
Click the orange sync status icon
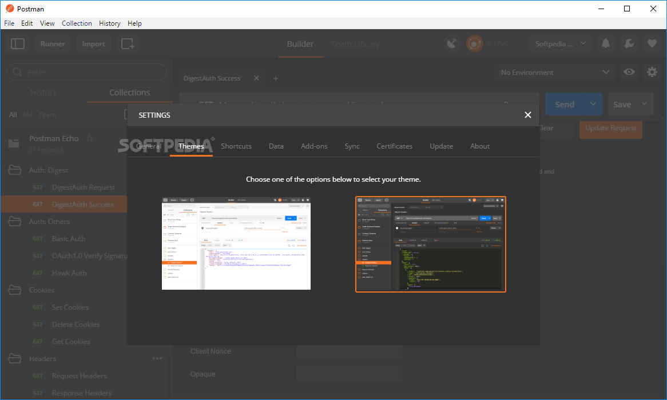pos(474,44)
